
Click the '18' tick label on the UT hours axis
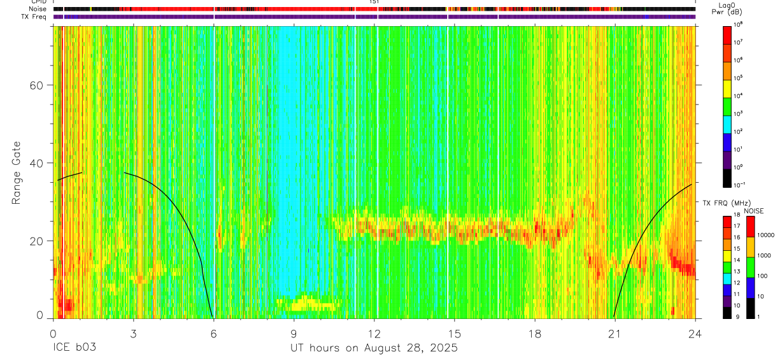pos(535,333)
